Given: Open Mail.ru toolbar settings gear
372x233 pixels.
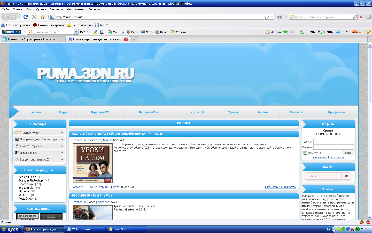Looking at the screenshot, I should (x=369, y=32).
